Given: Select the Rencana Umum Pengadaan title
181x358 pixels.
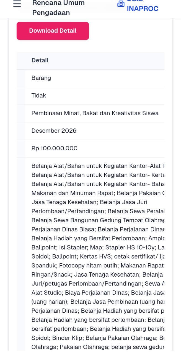Looking at the screenshot, I should (x=58, y=8).
